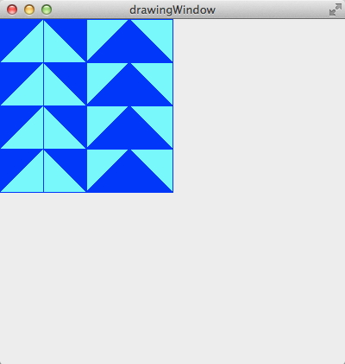
Task: Minimize the window using the yellow button
Action: click(x=29, y=10)
